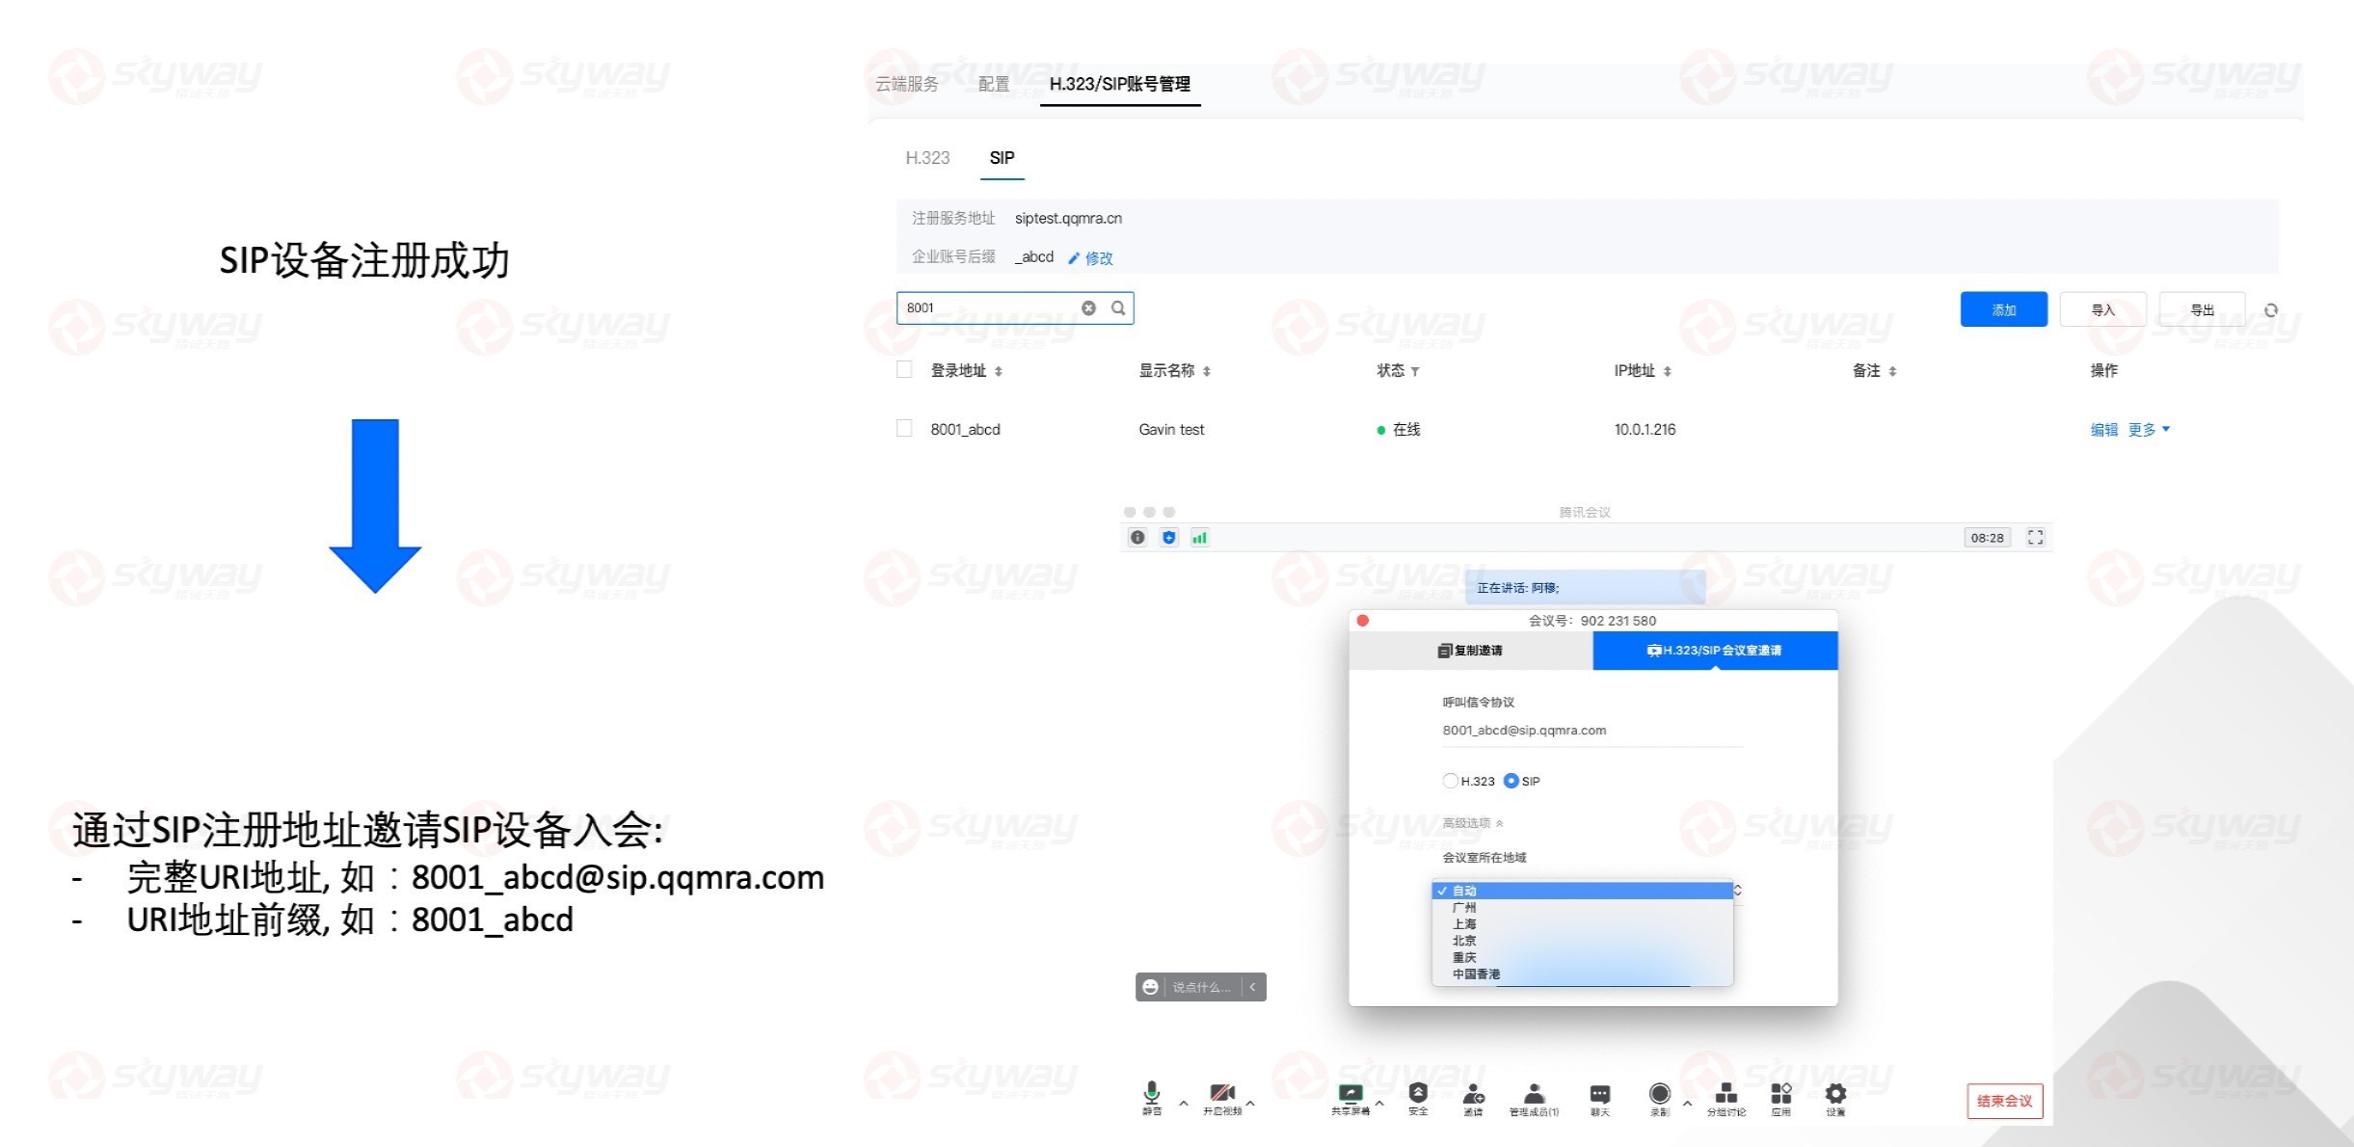Click the 8001_abcd@sip.qqmra.com address field
This screenshot has width=2354, height=1147.
[x=1592, y=731]
